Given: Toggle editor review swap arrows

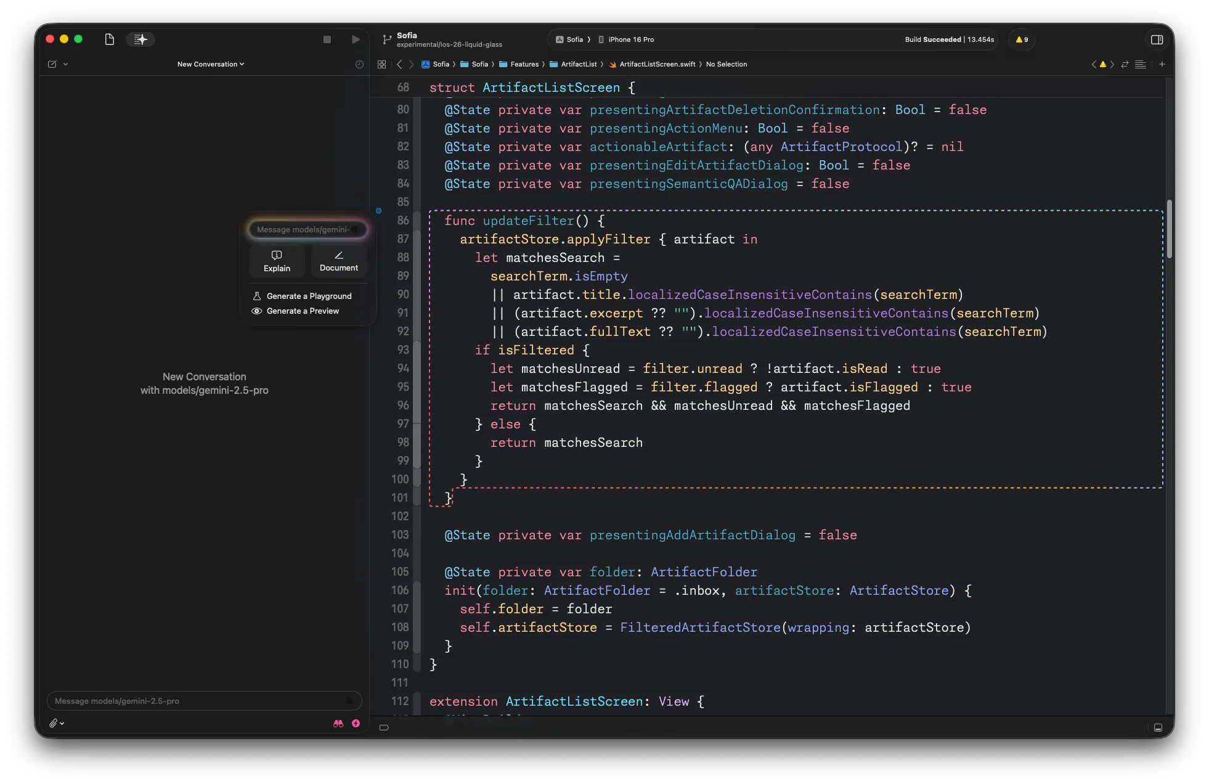Looking at the screenshot, I should [x=1125, y=64].
